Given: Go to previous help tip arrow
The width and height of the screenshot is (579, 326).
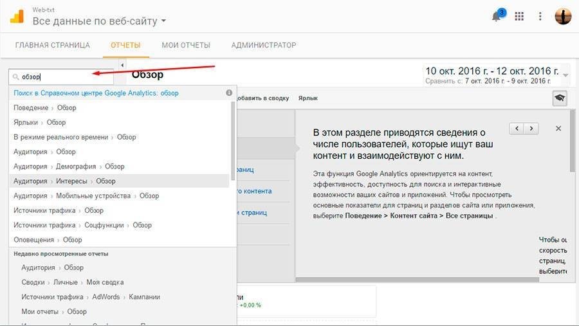Looking at the screenshot, I should (x=517, y=129).
